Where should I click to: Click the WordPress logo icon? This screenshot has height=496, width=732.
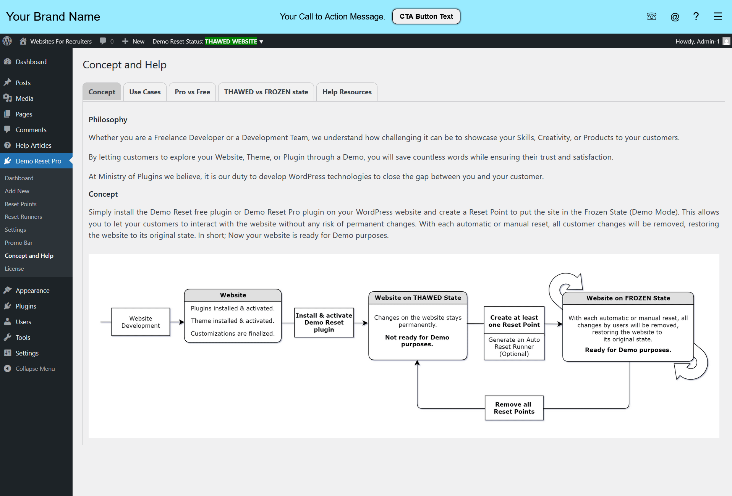tap(7, 41)
